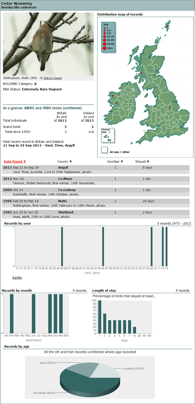Click the 2009 bar in yearly chart
Viewport: 195px width, 404px height.
(152, 246)
